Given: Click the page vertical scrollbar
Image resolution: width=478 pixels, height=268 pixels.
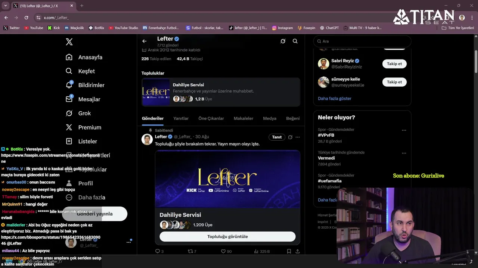Looking at the screenshot, I should pyautogui.click(x=476, y=61).
